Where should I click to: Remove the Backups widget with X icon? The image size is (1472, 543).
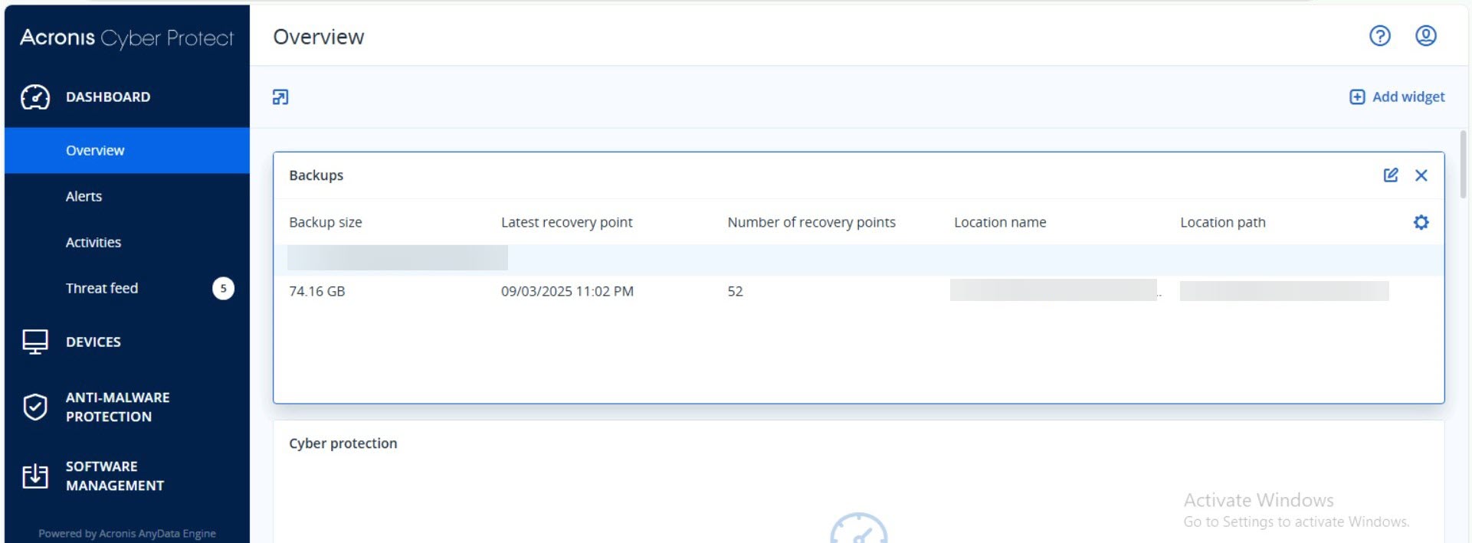[x=1421, y=175]
